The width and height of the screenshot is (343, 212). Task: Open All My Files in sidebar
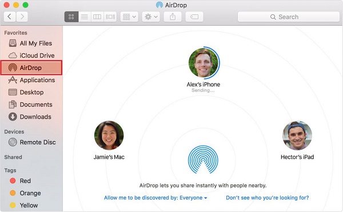click(x=31, y=43)
